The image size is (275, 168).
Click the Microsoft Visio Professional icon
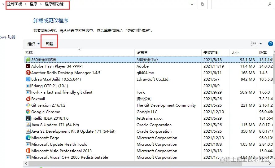click(28, 151)
